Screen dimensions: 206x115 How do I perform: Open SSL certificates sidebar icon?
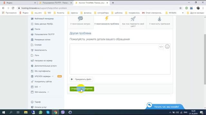pos(32,71)
